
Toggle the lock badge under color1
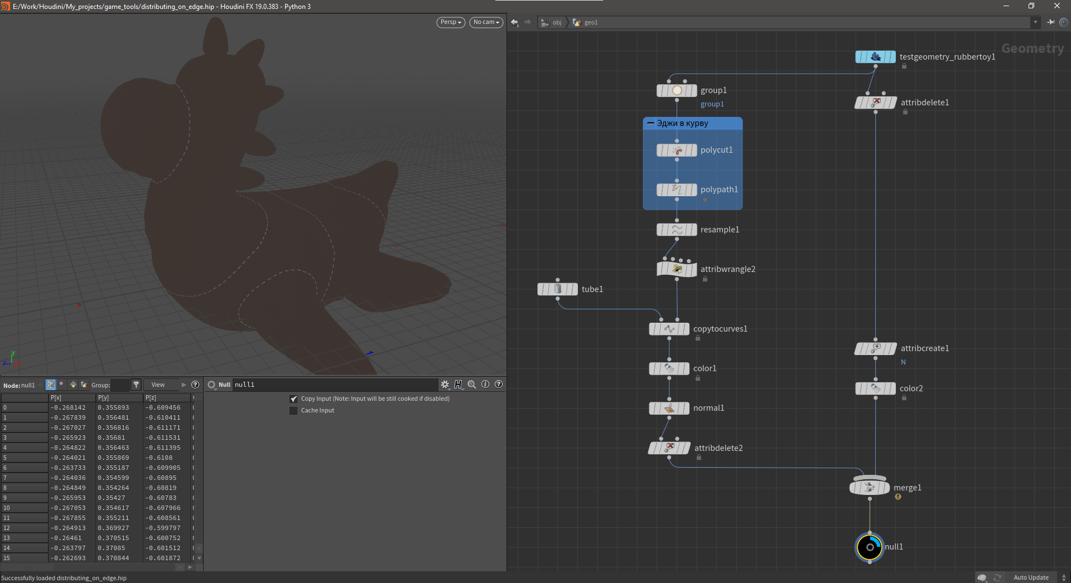point(698,378)
